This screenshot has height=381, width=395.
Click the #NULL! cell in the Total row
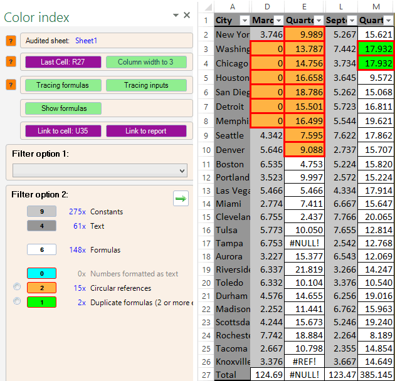coord(304,375)
